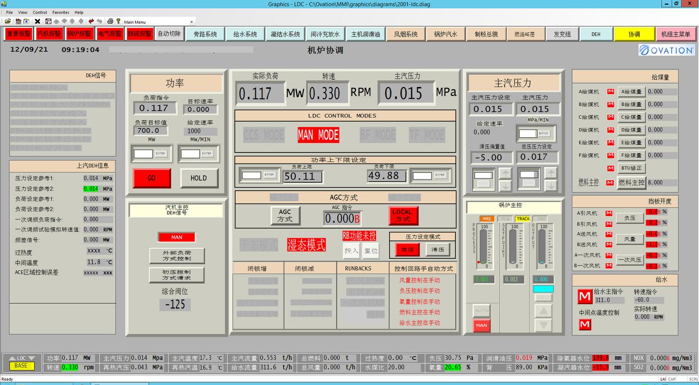The width and height of the screenshot is (699, 385).
Task: Open the File menu
Action: pos(10,12)
